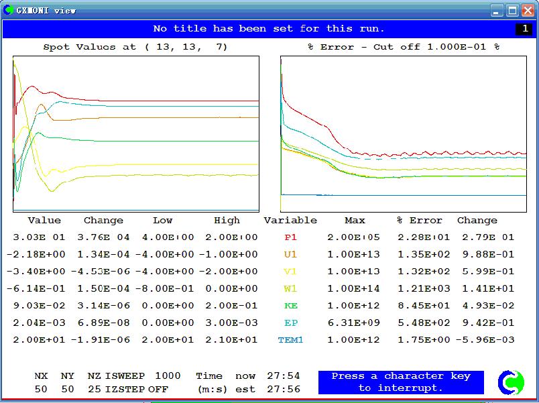Select the EP variable label

click(290, 323)
